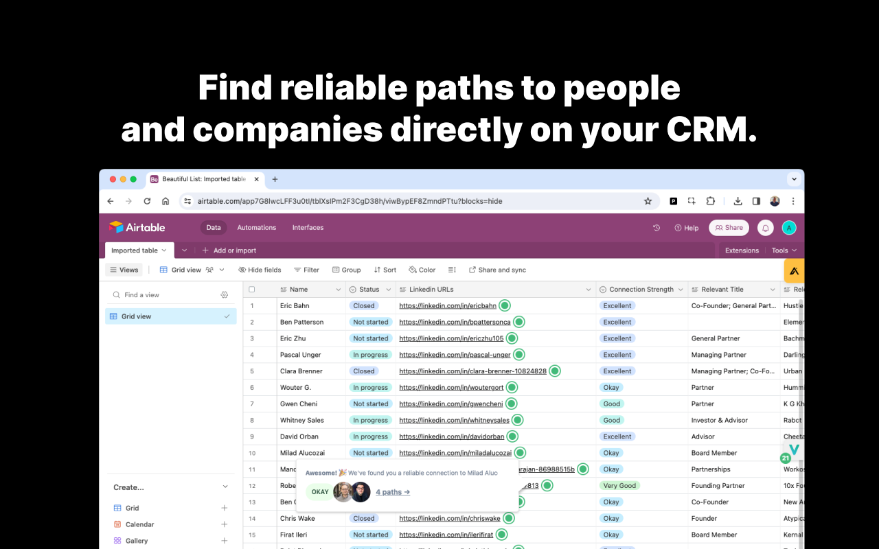Open the Color menu
Screen dimensions: 879x549
coord(422,270)
